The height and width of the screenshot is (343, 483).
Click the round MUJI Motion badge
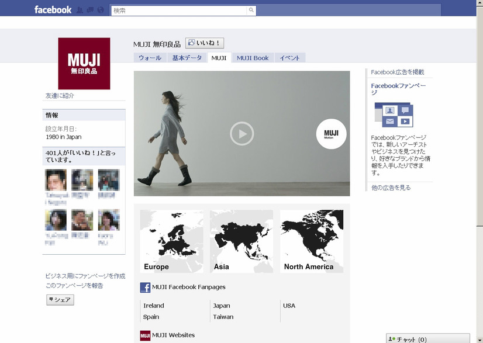(331, 134)
